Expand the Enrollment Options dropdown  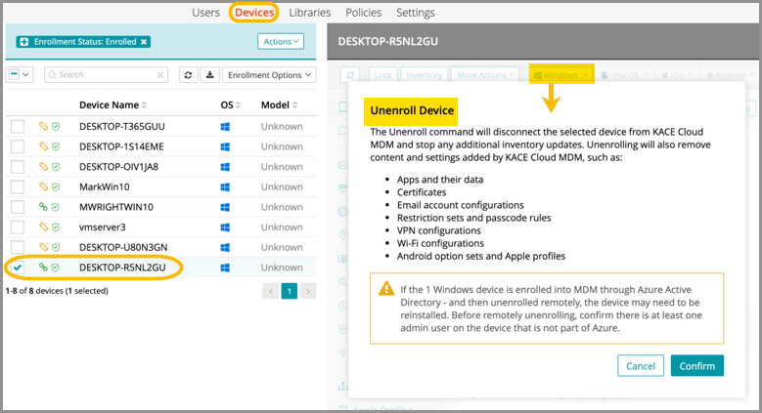pyautogui.click(x=269, y=74)
